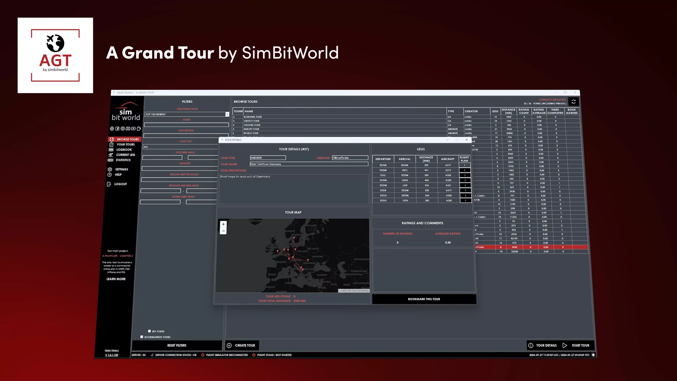Toggle the sun theme icon in status bar

[x=593, y=355]
